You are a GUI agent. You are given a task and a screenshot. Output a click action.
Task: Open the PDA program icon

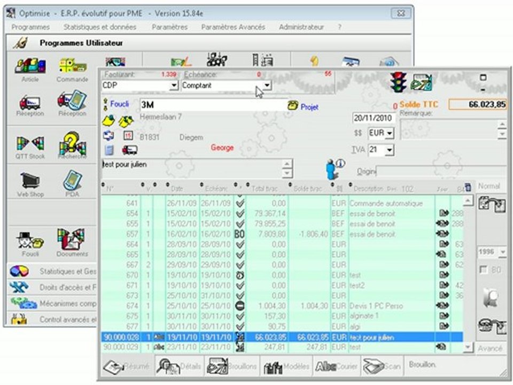(72, 180)
